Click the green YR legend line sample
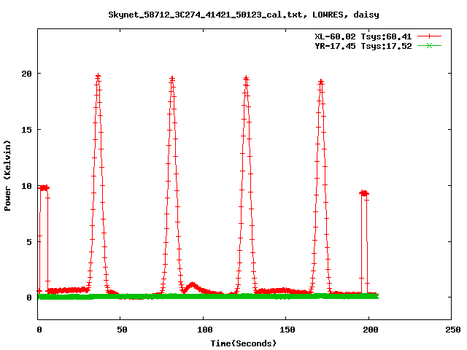Image resolution: width=467 pixels, height=350 pixels. (x=429, y=46)
